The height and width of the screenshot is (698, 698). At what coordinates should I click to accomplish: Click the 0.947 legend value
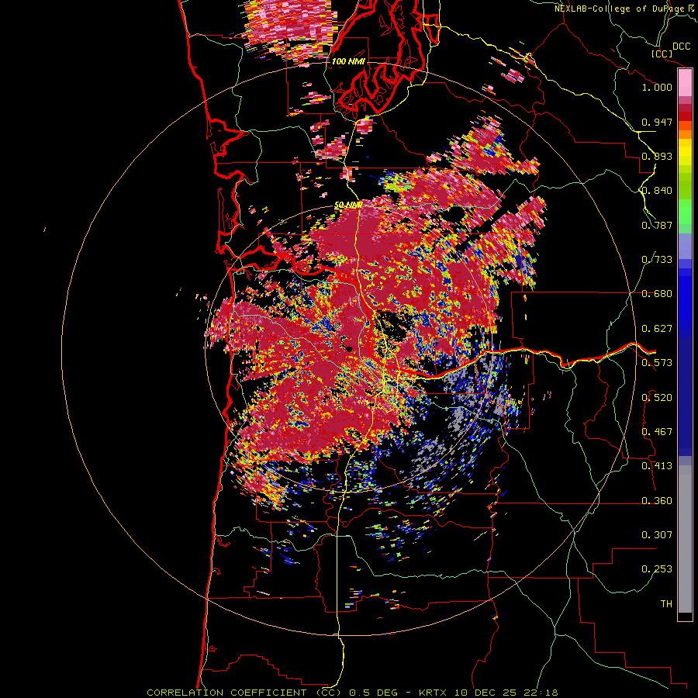pos(657,122)
